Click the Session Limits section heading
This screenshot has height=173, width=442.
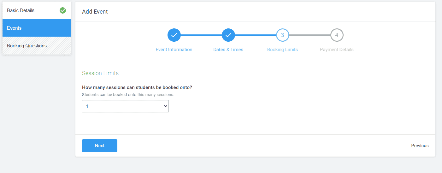click(x=100, y=73)
